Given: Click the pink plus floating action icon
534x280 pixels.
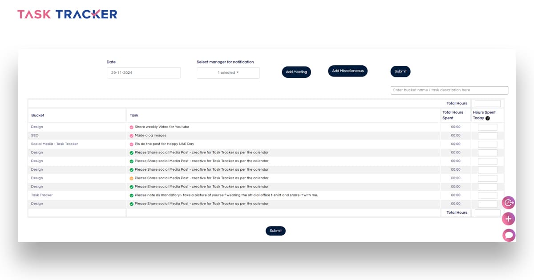Looking at the screenshot, I should click(x=509, y=219).
